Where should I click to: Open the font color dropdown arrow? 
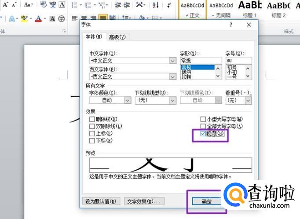click(45, 19)
